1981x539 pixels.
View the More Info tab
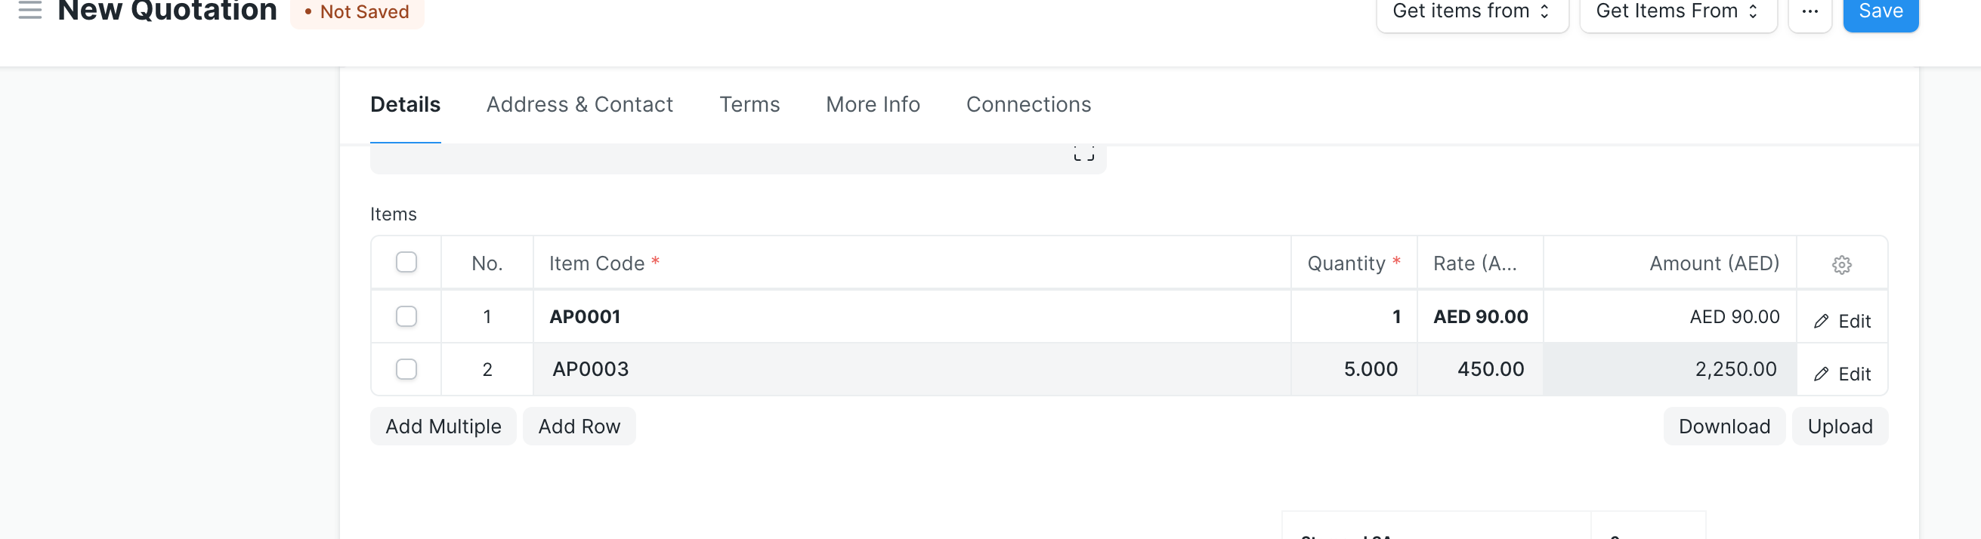[x=872, y=105]
